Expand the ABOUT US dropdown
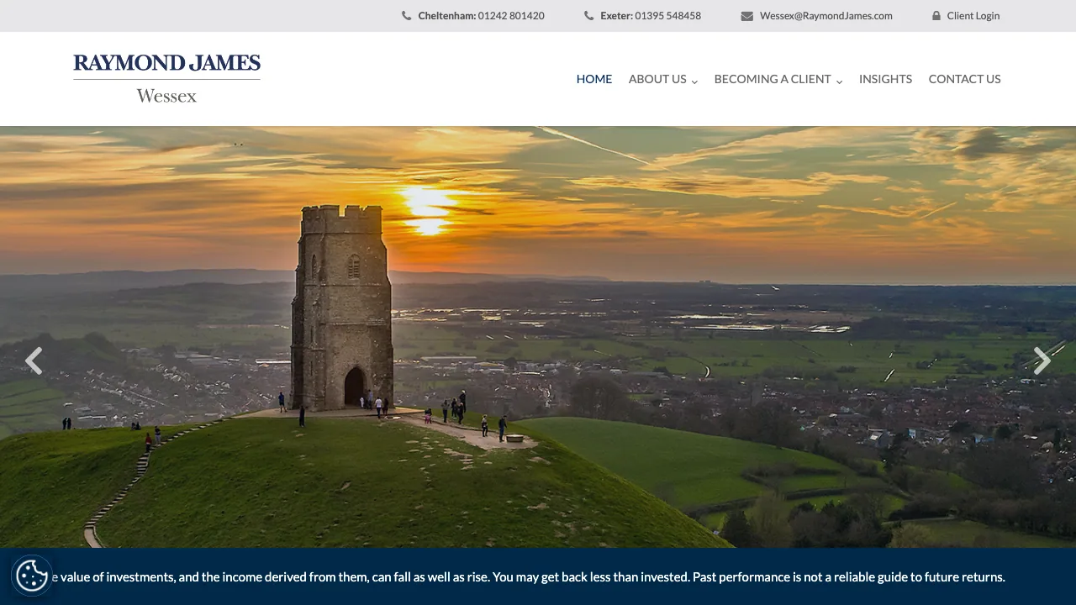 coord(657,79)
